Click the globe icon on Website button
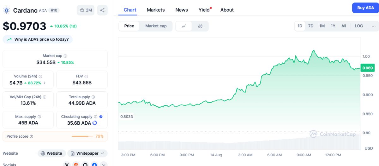379x166 pixels. click(43, 153)
